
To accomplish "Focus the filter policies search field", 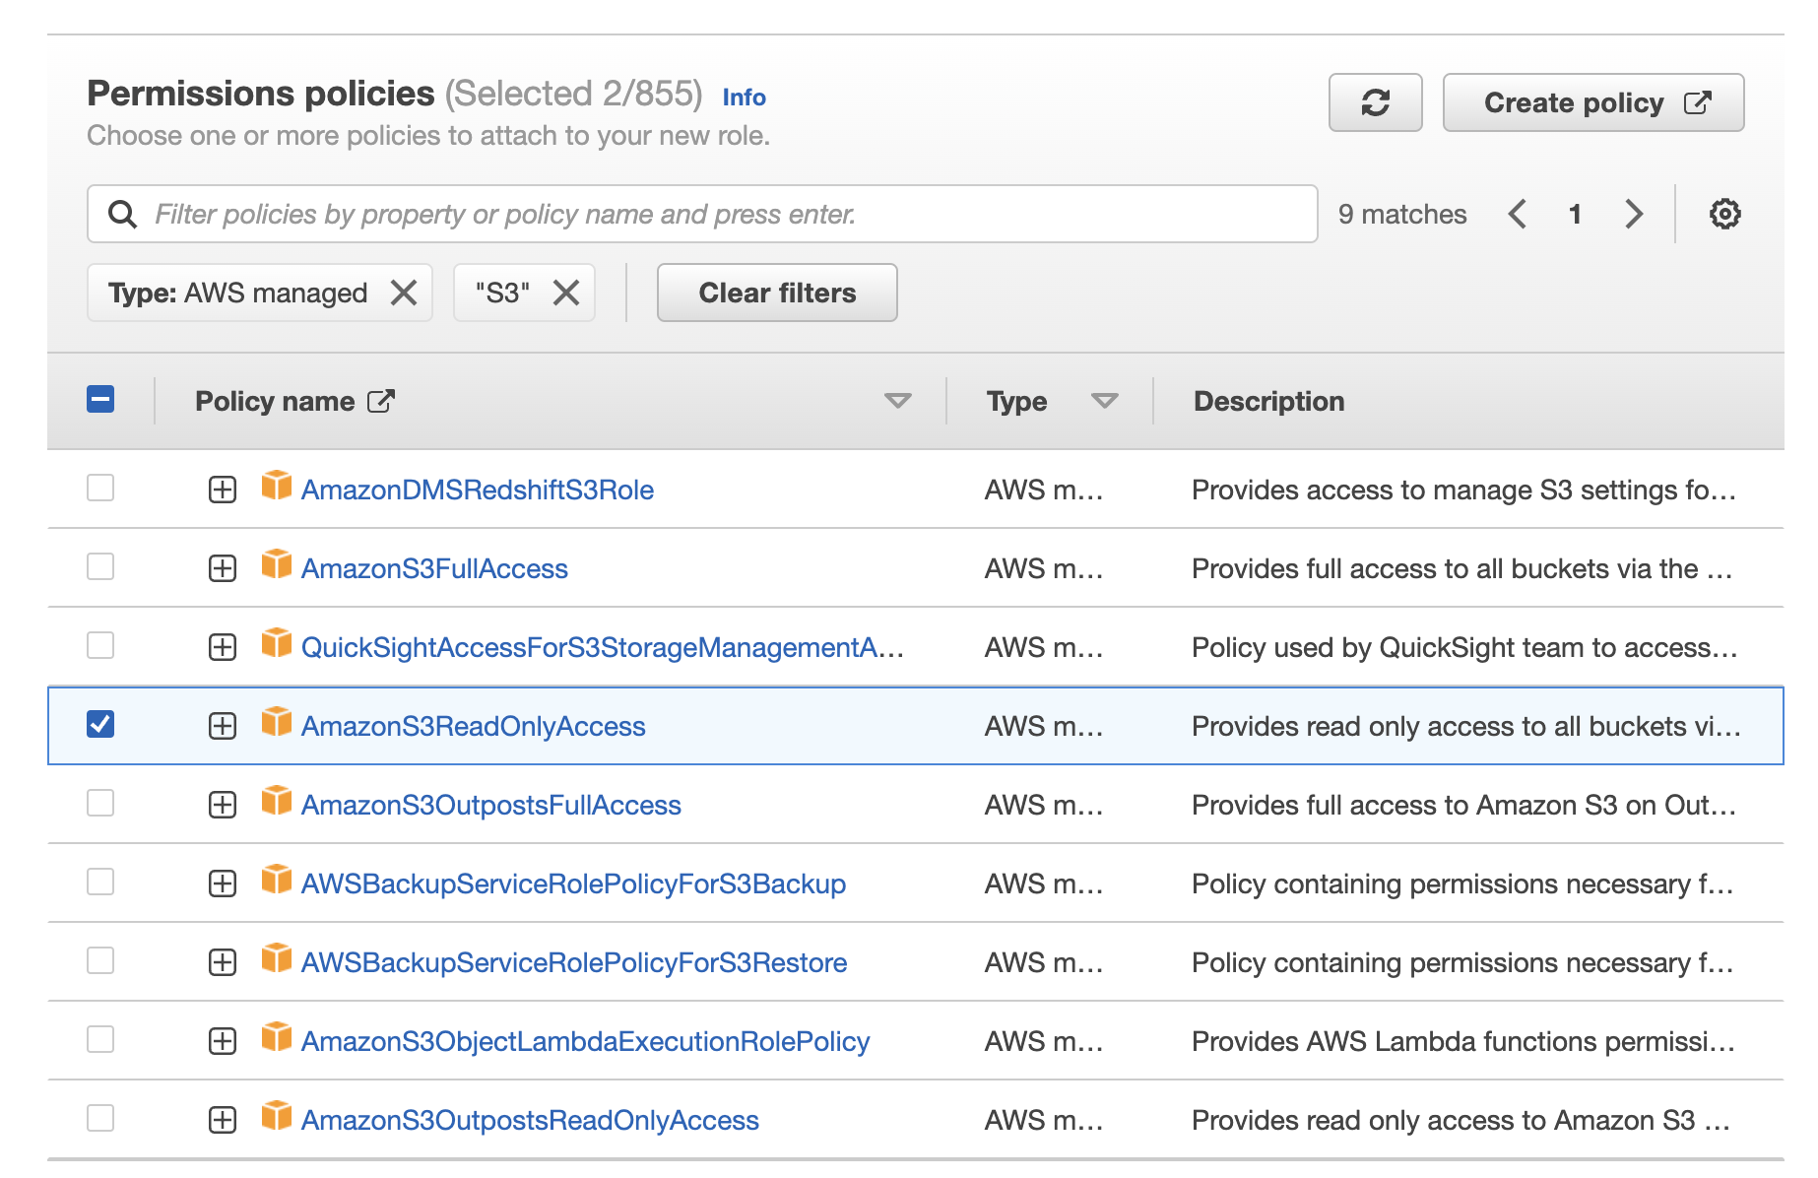I will (702, 214).
